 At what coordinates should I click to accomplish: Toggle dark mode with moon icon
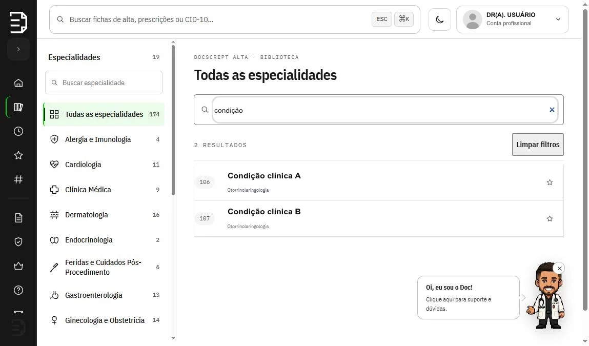[x=440, y=19]
